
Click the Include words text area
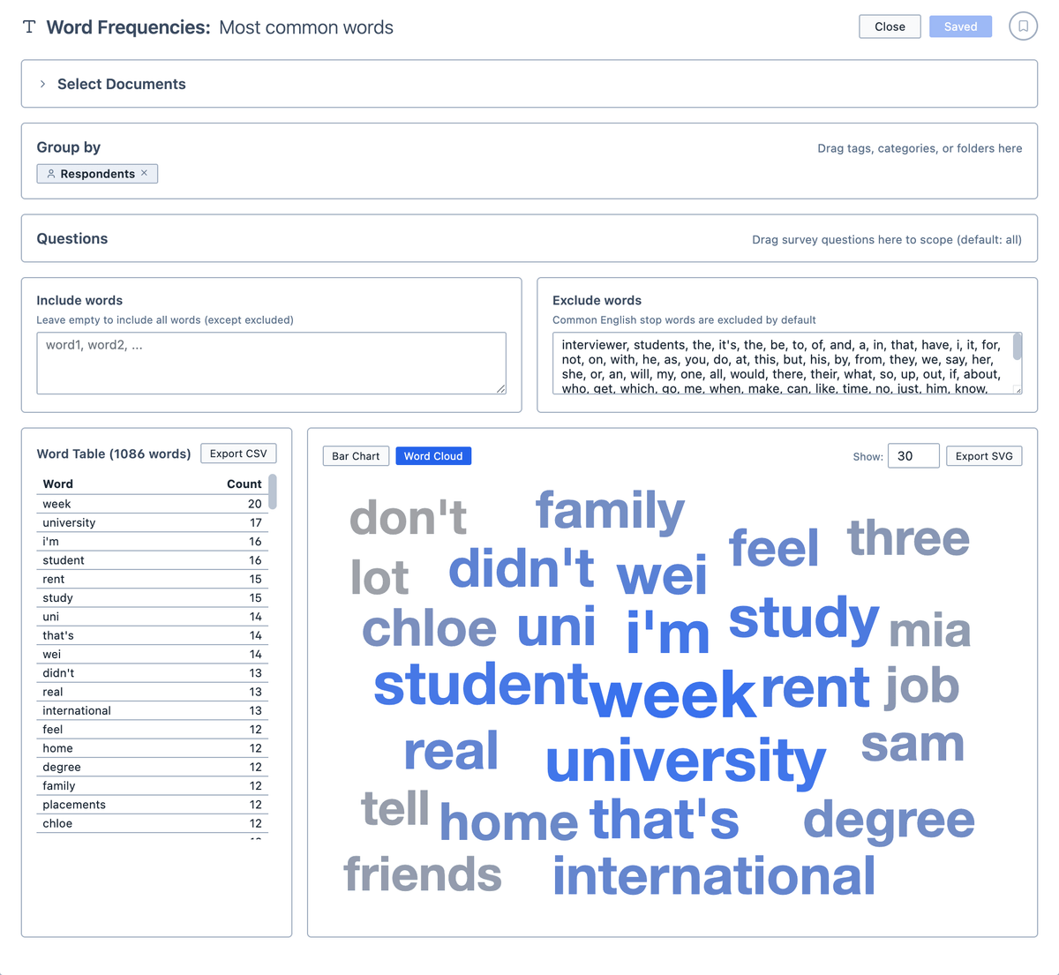click(271, 363)
